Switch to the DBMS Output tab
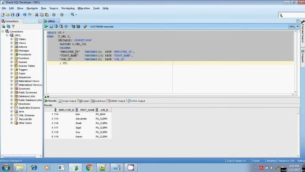The width and height of the screenshot is (305, 172). 116,101
